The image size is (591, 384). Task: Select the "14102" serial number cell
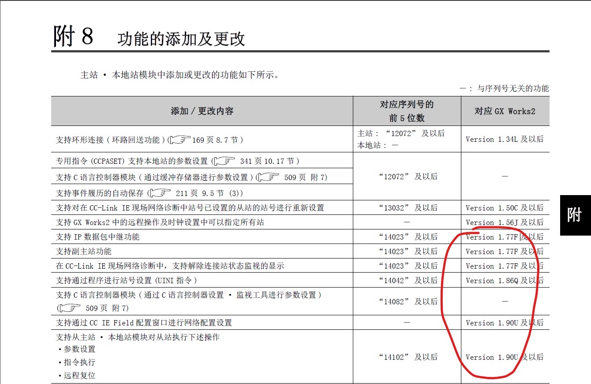pos(408,357)
